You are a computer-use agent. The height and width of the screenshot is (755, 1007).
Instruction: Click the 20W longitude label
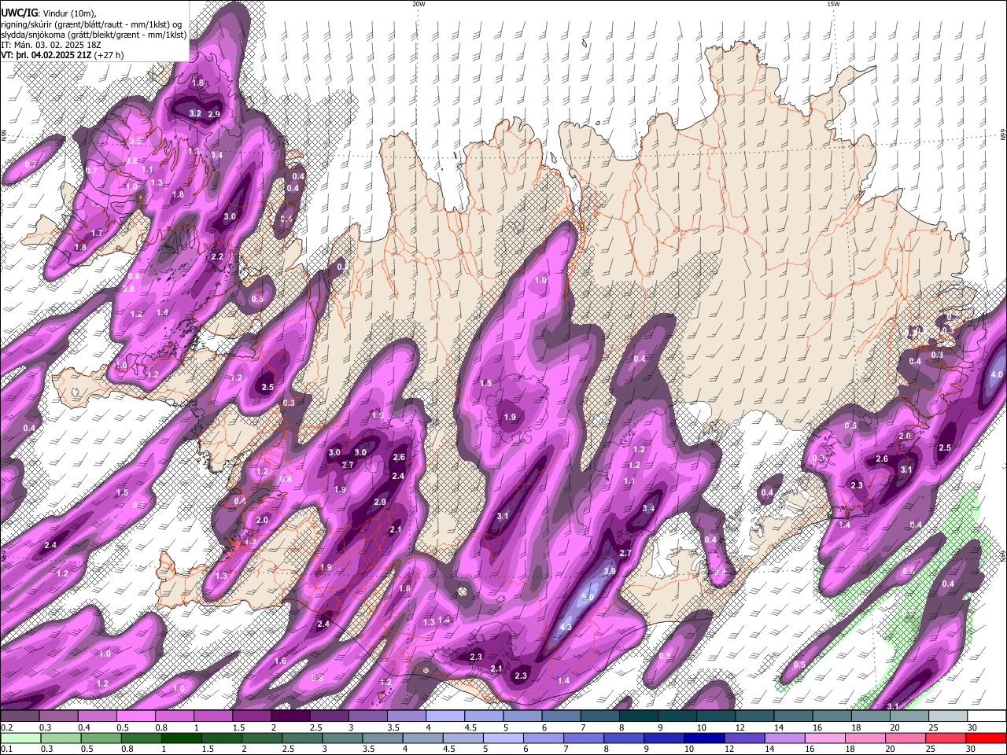pyautogui.click(x=419, y=4)
